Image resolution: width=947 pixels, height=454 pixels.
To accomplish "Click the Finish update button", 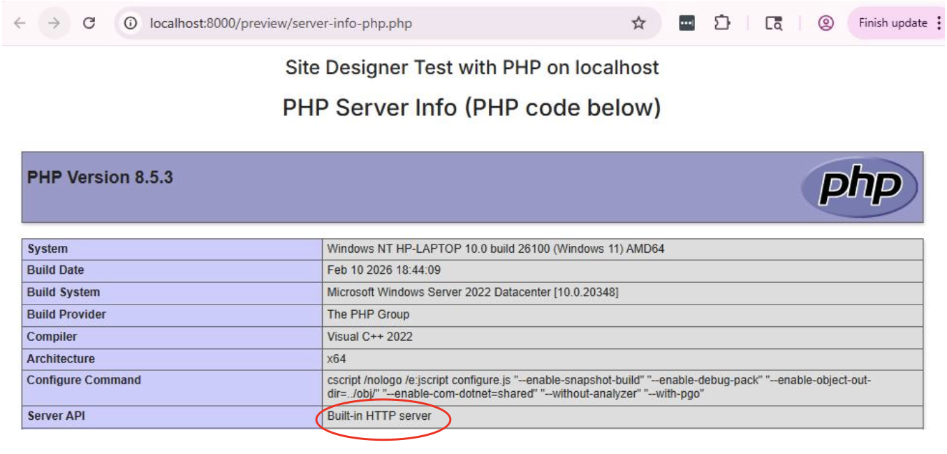I will tap(892, 23).
